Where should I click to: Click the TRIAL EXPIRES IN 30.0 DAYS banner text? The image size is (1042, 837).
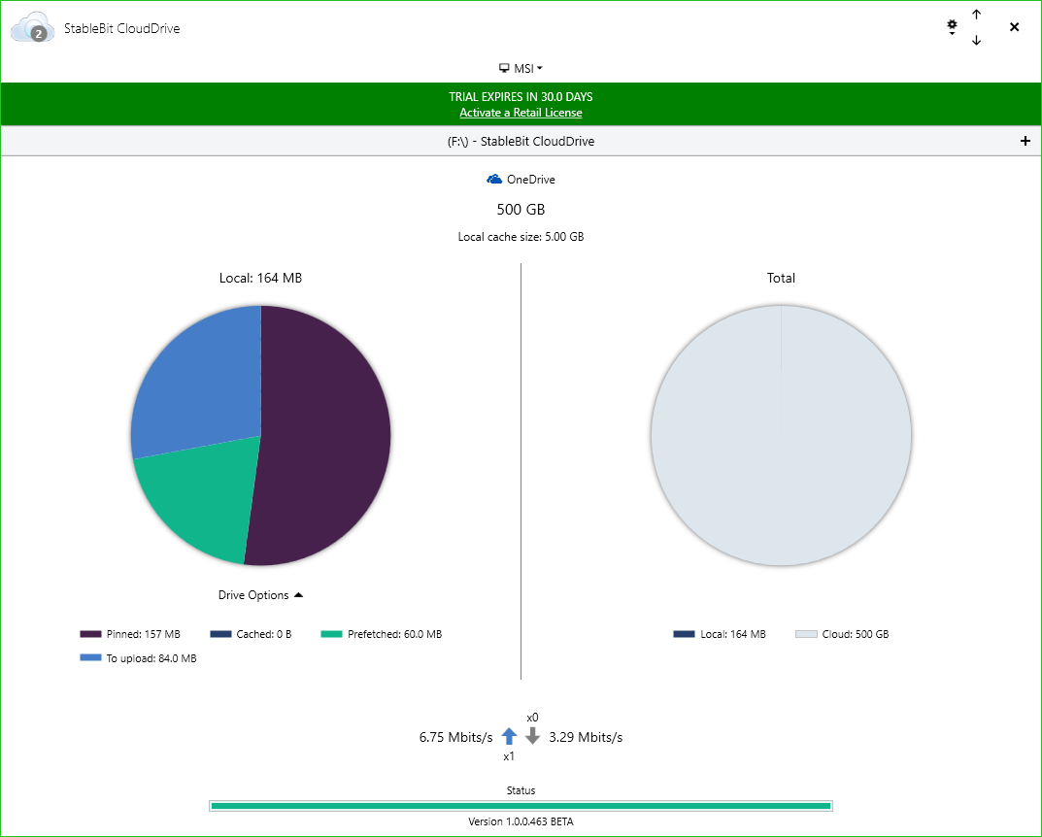521,97
